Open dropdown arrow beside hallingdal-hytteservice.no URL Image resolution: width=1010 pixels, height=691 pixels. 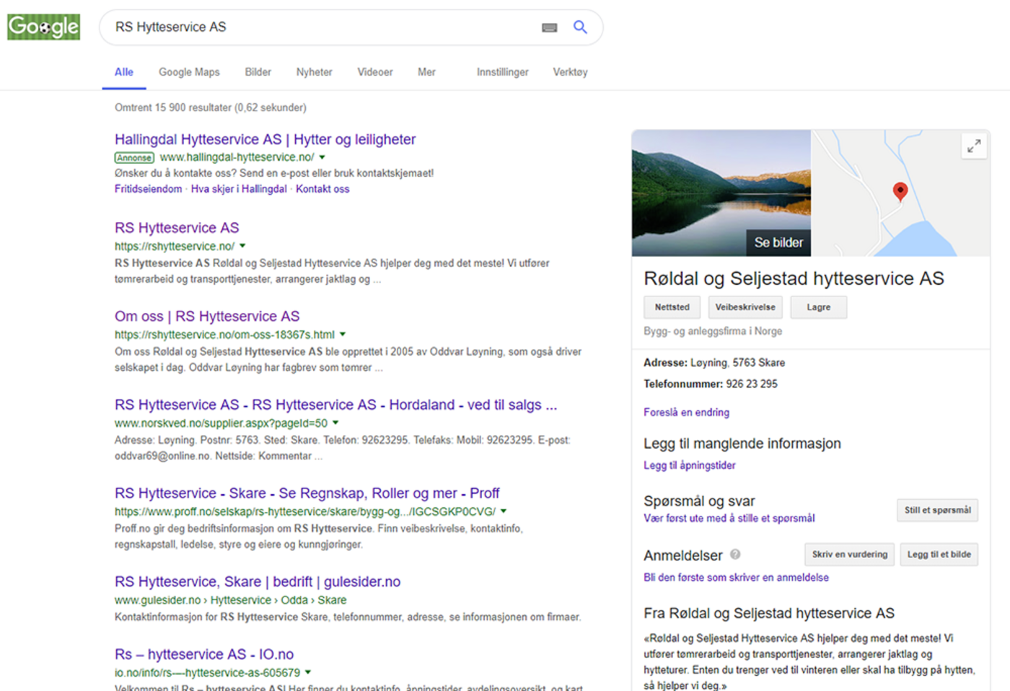coord(322,157)
